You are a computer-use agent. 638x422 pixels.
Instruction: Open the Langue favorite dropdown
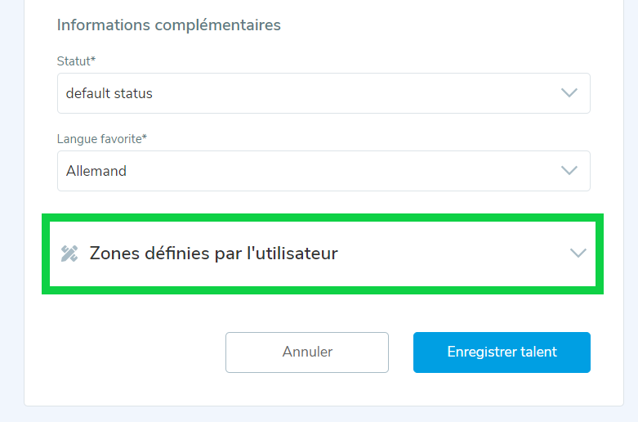[323, 171]
